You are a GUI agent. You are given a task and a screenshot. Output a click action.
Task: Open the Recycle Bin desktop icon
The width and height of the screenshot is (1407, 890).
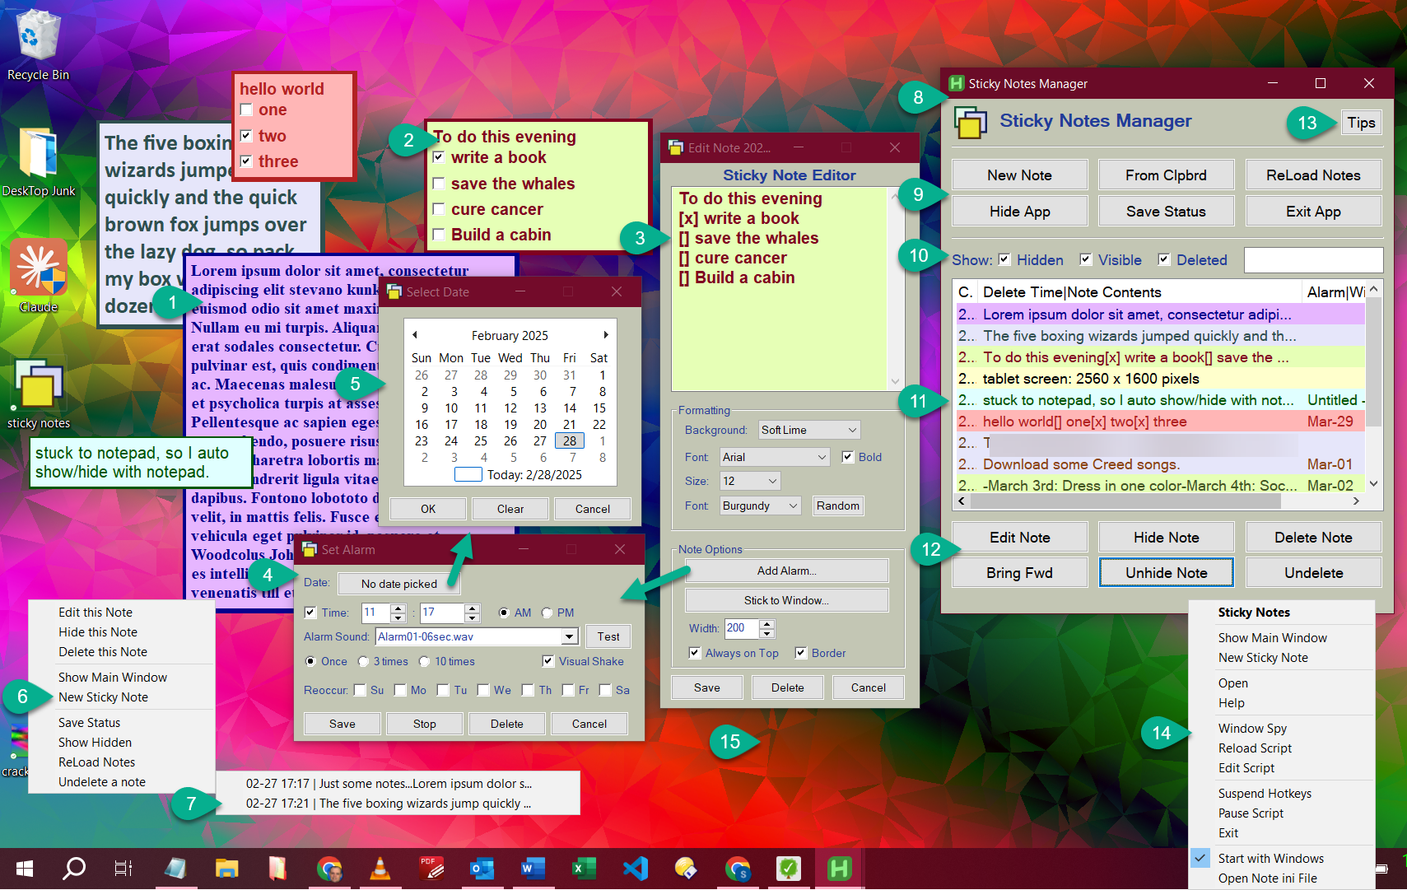click(x=37, y=43)
